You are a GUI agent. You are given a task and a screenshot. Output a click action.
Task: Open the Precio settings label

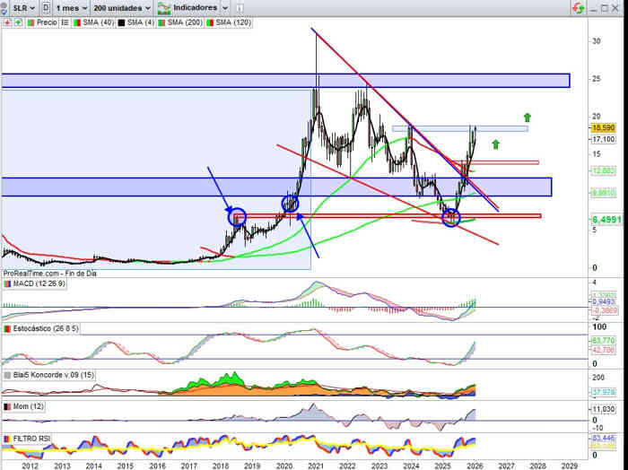[x=47, y=22]
